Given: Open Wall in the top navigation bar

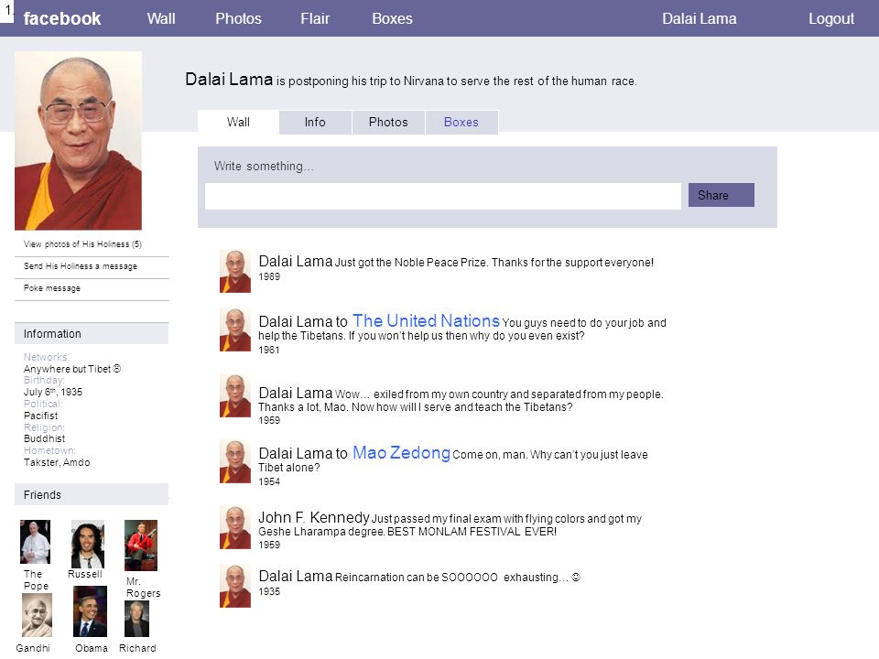Looking at the screenshot, I should pos(161,18).
